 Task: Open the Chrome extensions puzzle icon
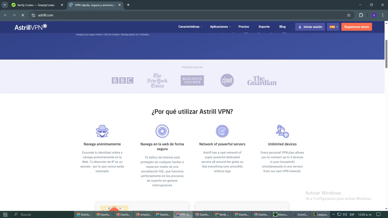pos(361,15)
